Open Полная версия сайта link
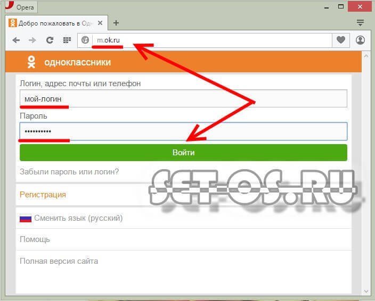 point(59,261)
